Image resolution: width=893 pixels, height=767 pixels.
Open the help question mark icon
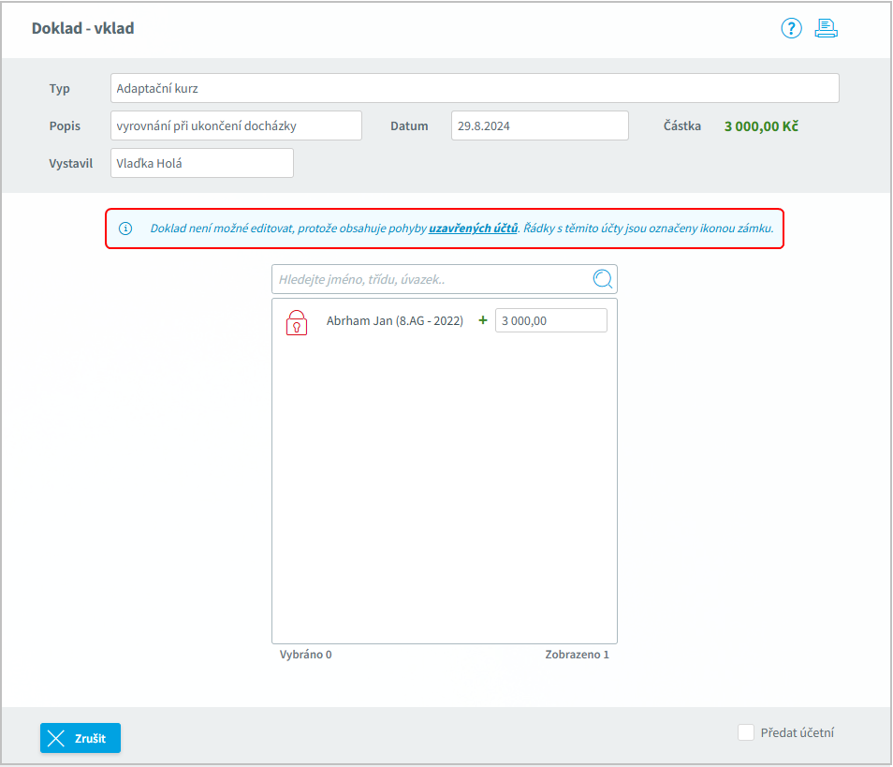click(791, 28)
